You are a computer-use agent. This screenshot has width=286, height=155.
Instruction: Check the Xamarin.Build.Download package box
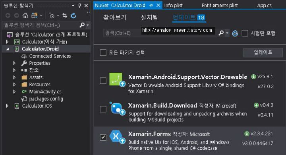(103, 109)
